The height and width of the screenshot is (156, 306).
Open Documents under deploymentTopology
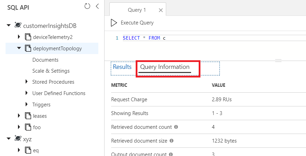click(x=45, y=60)
